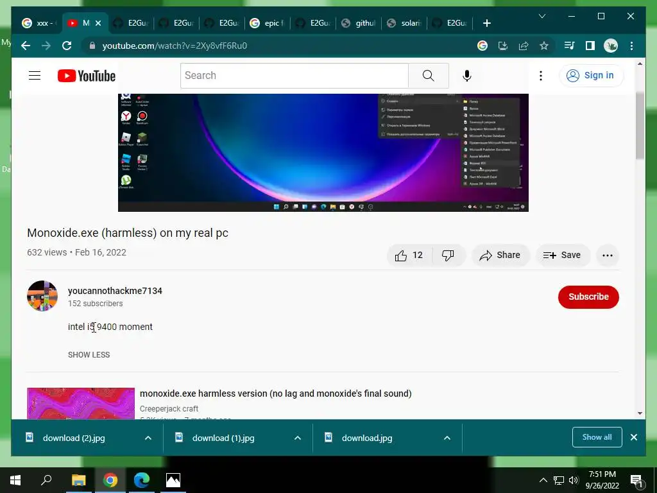Click the search magnifier button
The image size is (657, 493).
428,76
